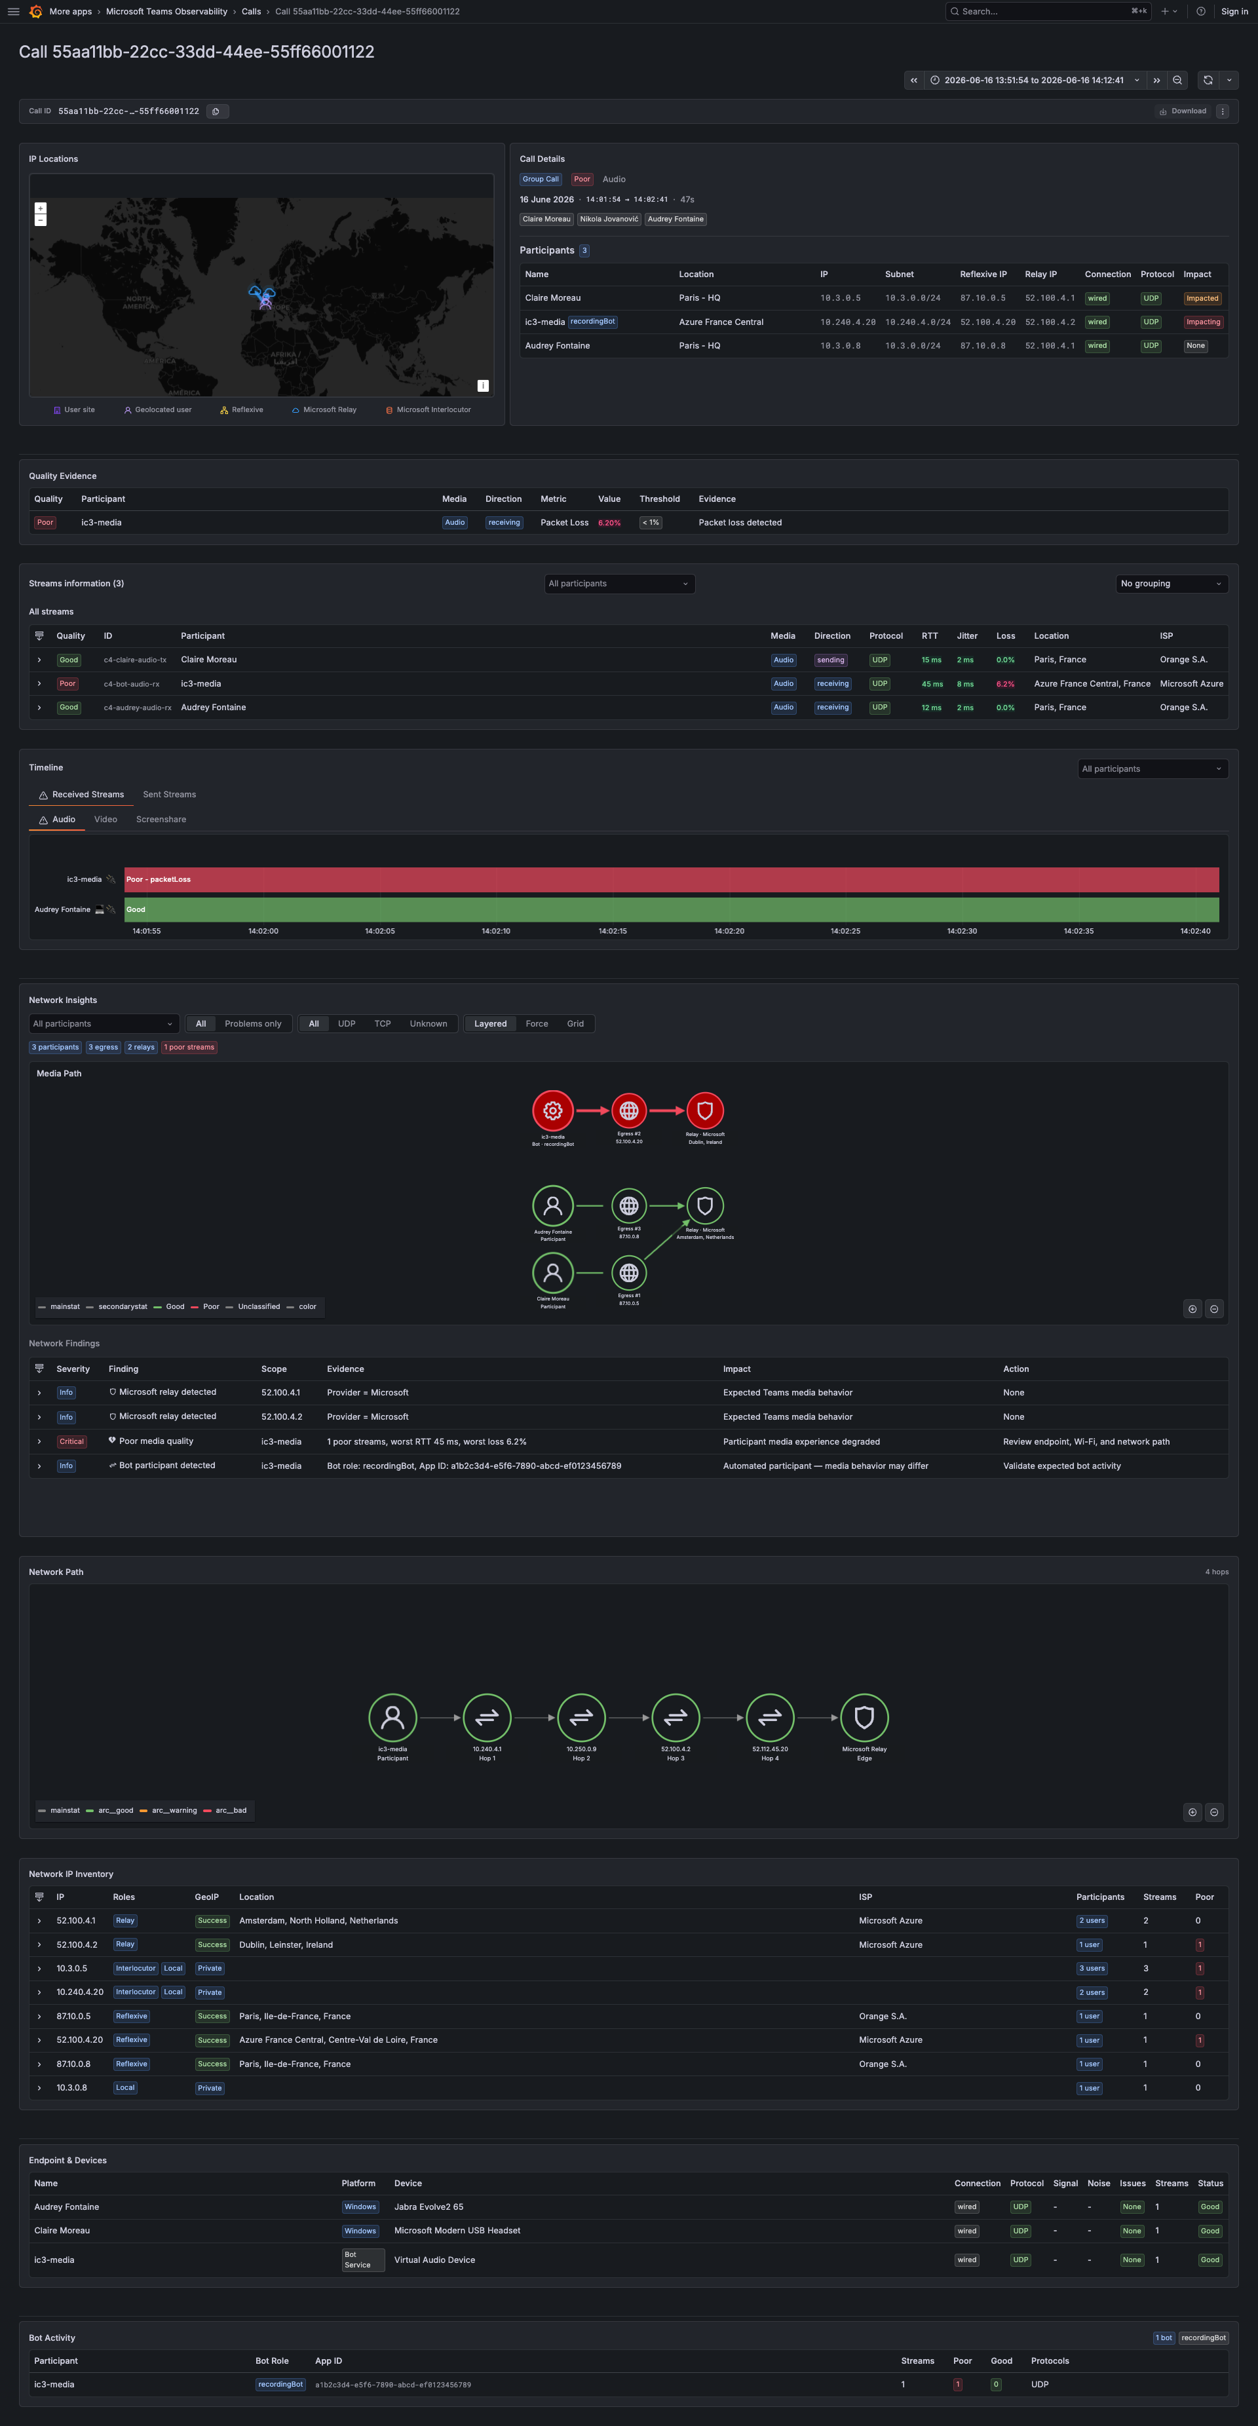Image resolution: width=1258 pixels, height=2426 pixels.
Task: Go to Calls breadcrumb
Action: pyautogui.click(x=252, y=11)
